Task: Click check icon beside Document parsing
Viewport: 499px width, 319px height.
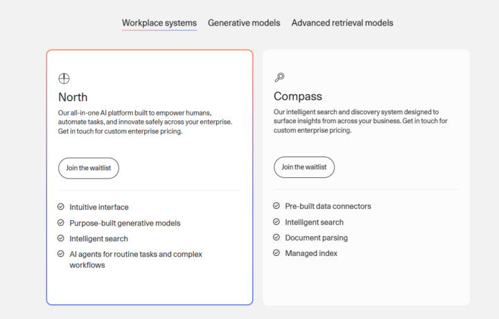Action: [277, 237]
